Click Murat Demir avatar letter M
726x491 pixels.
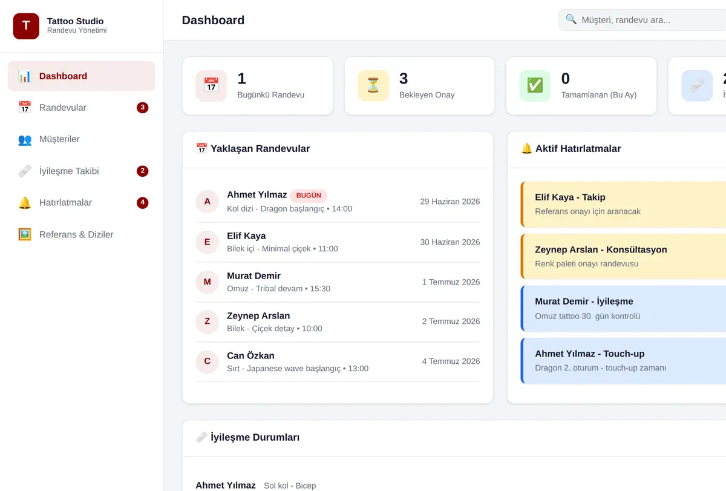point(208,282)
